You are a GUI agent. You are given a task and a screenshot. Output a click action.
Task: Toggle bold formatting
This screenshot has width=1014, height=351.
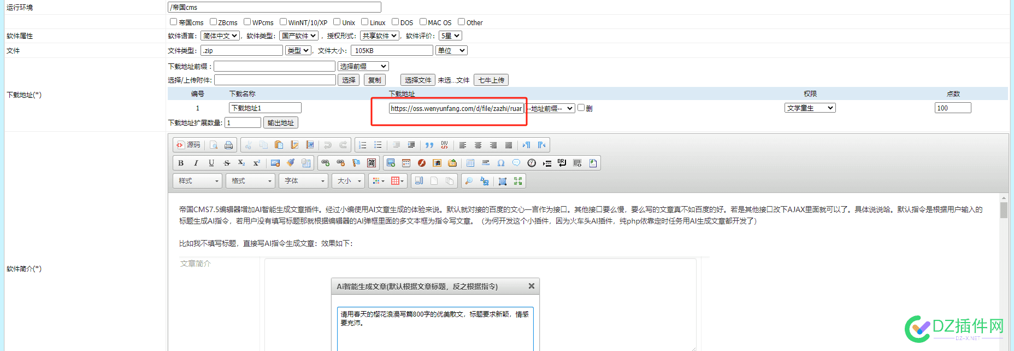[x=181, y=163]
